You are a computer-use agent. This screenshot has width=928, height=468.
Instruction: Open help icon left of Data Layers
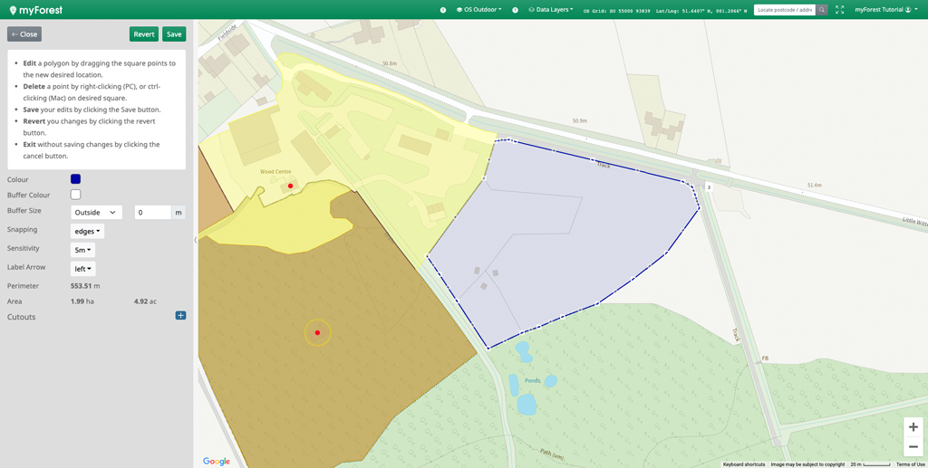tap(516, 10)
